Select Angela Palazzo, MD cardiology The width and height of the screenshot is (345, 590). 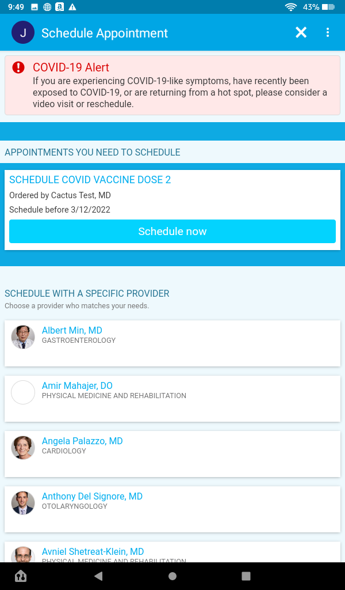(x=82, y=441)
